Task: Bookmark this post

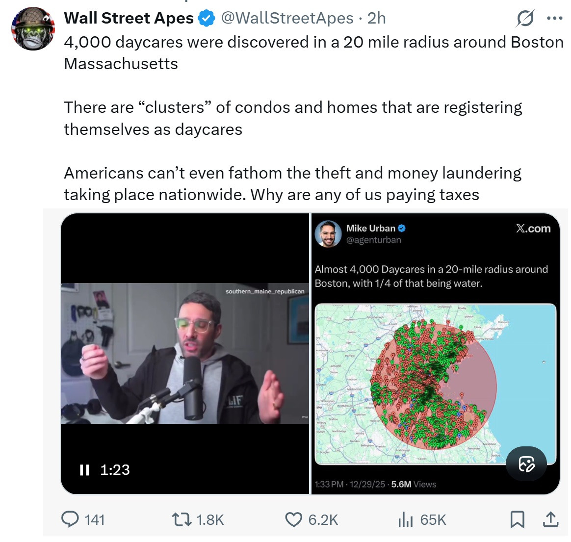Action: (x=517, y=519)
